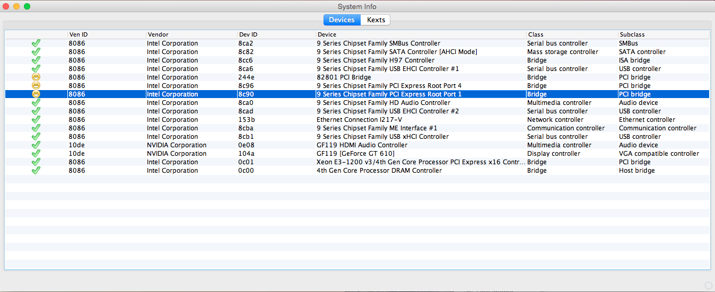The width and height of the screenshot is (715, 292).
Task: Click green checkmark for USB EHCI Controller #1
Action: (x=36, y=69)
